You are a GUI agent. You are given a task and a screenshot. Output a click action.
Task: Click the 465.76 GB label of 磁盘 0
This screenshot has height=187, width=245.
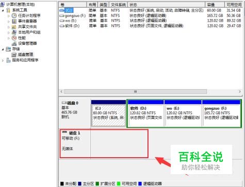click(x=70, y=112)
